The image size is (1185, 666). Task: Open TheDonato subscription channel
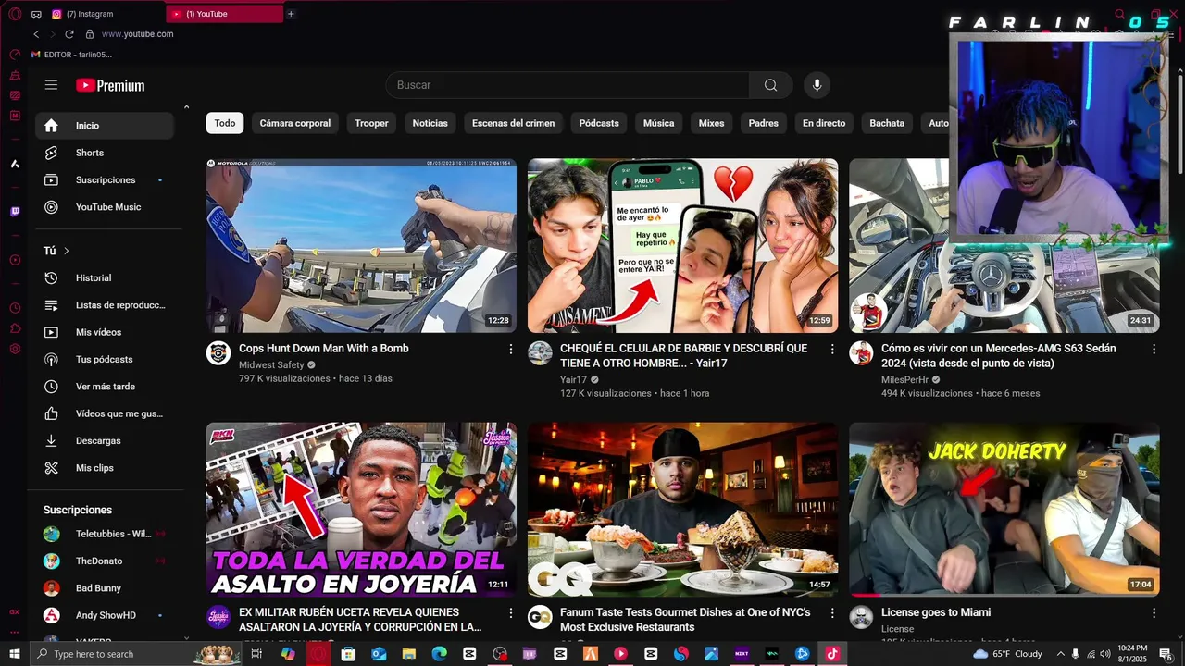tap(105, 561)
